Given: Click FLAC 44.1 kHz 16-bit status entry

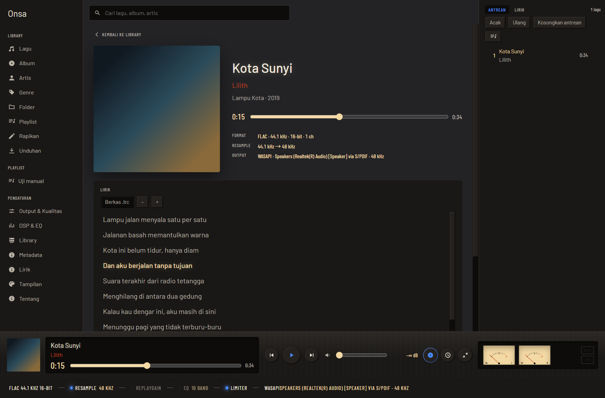Looking at the screenshot, I should [x=31, y=388].
